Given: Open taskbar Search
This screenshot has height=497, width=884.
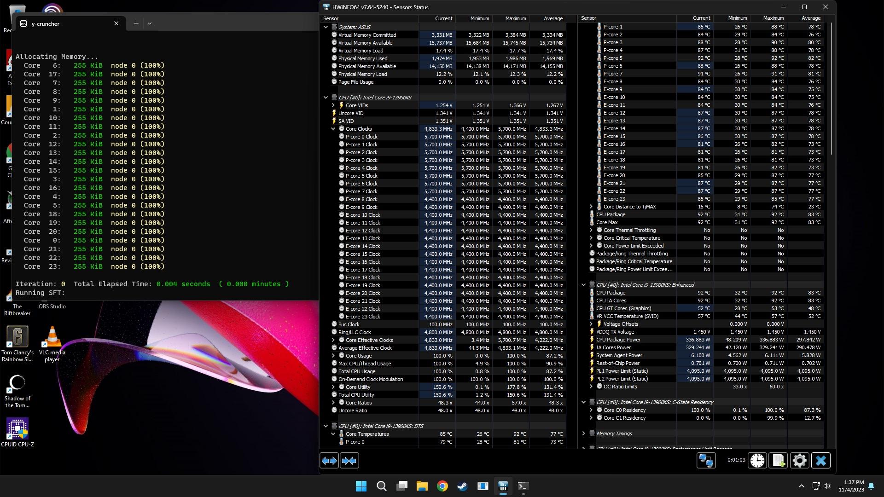Looking at the screenshot, I should click(382, 486).
